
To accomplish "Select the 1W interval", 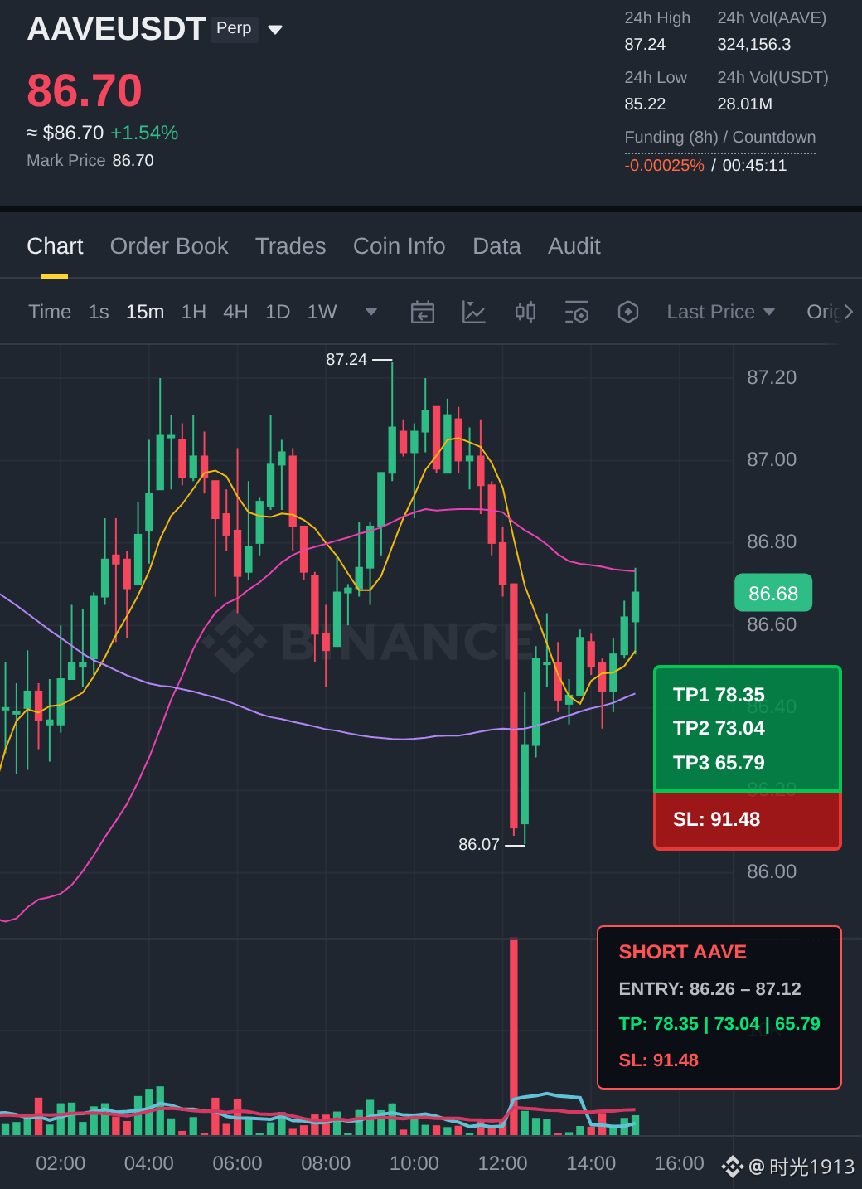I will 322,312.
